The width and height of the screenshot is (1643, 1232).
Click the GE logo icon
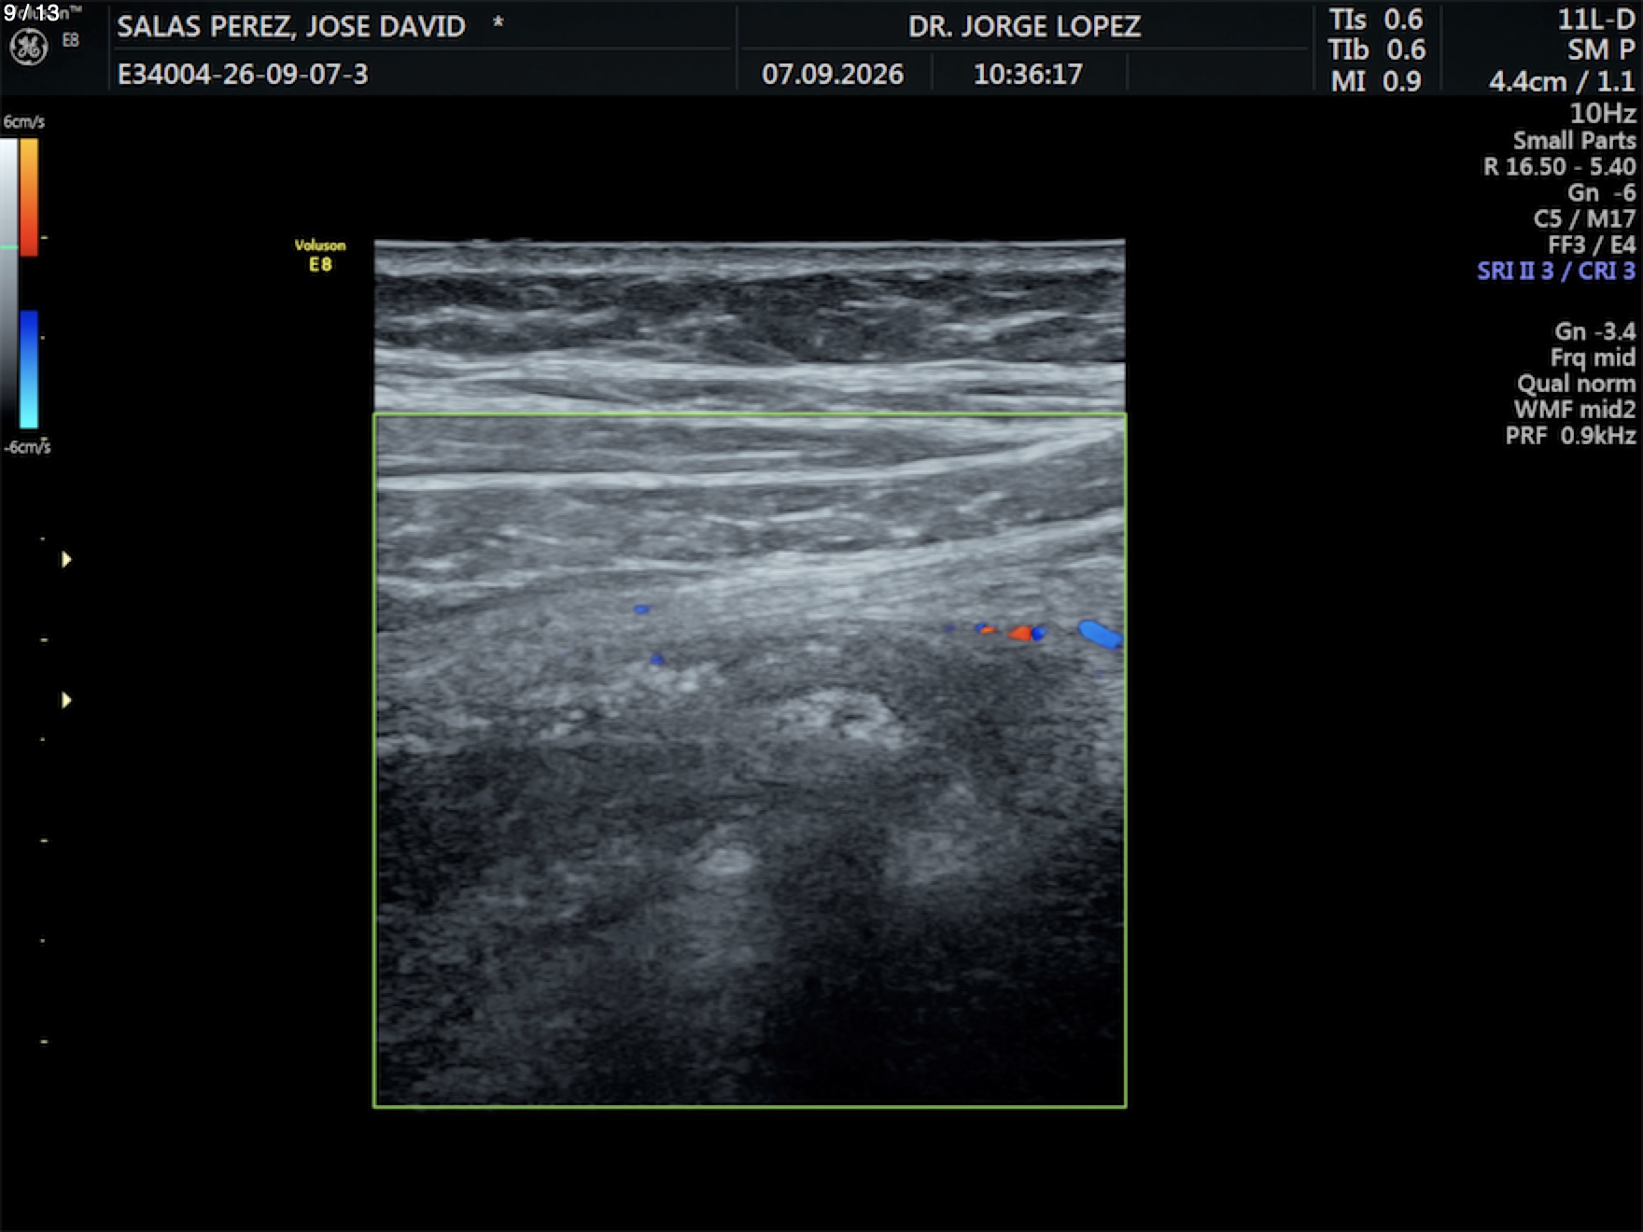(28, 47)
